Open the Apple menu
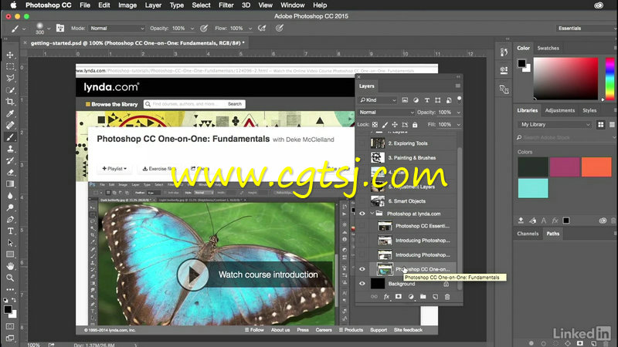This screenshot has height=347, width=618. point(13,5)
